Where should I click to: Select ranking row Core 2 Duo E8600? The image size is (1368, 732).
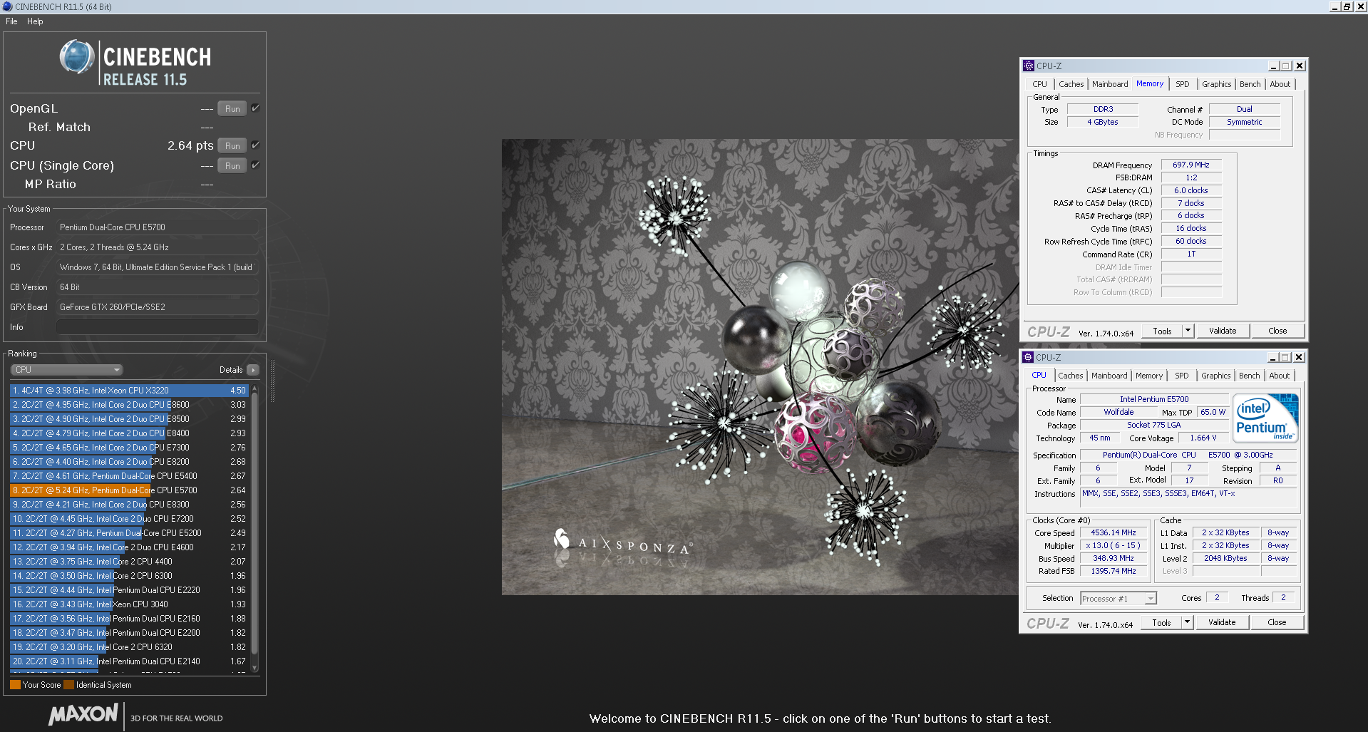129,405
